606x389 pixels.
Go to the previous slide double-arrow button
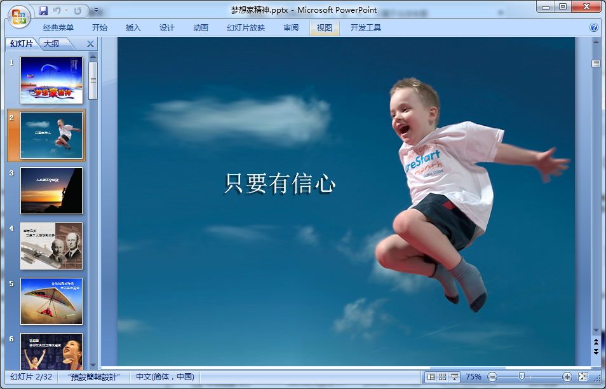point(596,342)
